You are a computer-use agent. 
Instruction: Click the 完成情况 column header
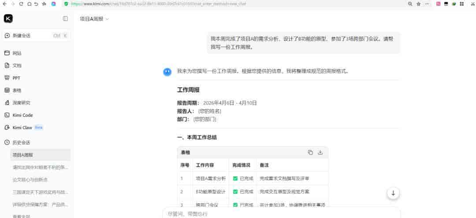click(242, 165)
